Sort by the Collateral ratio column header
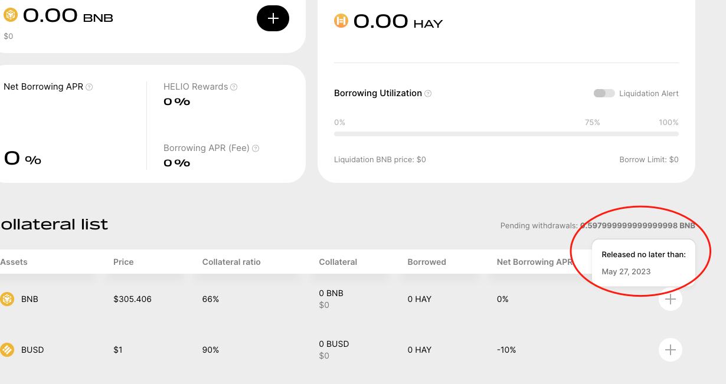 [x=231, y=262]
